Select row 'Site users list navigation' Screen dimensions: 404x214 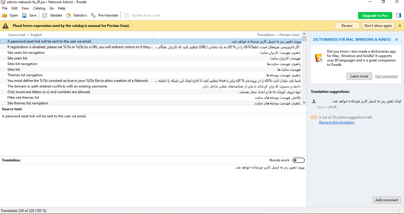point(151,53)
